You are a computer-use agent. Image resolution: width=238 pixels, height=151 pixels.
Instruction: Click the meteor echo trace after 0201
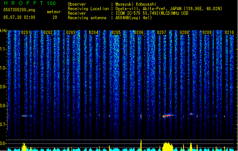click(x=27, y=116)
